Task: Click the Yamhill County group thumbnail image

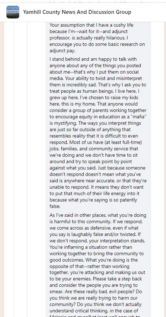Action: (x=13, y=12)
